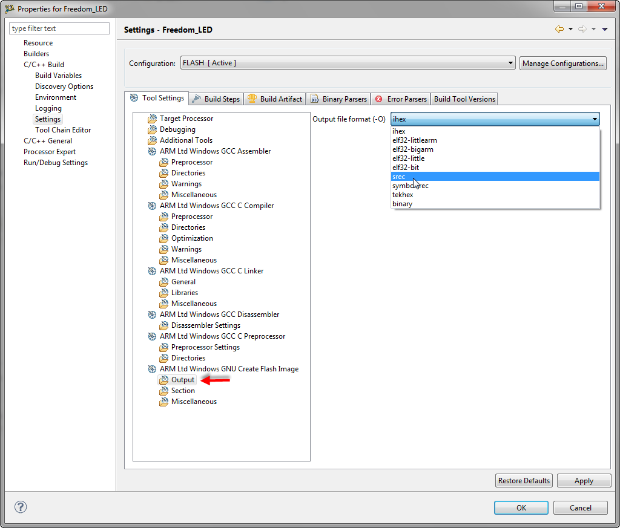Open the Debugging tool settings
The width and height of the screenshot is (620, 528).
(152, 129)
